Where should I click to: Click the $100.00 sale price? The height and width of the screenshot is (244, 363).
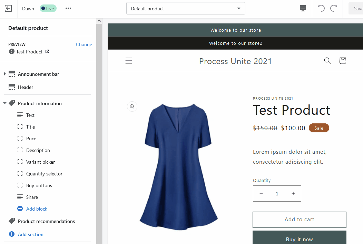(293, 128)
